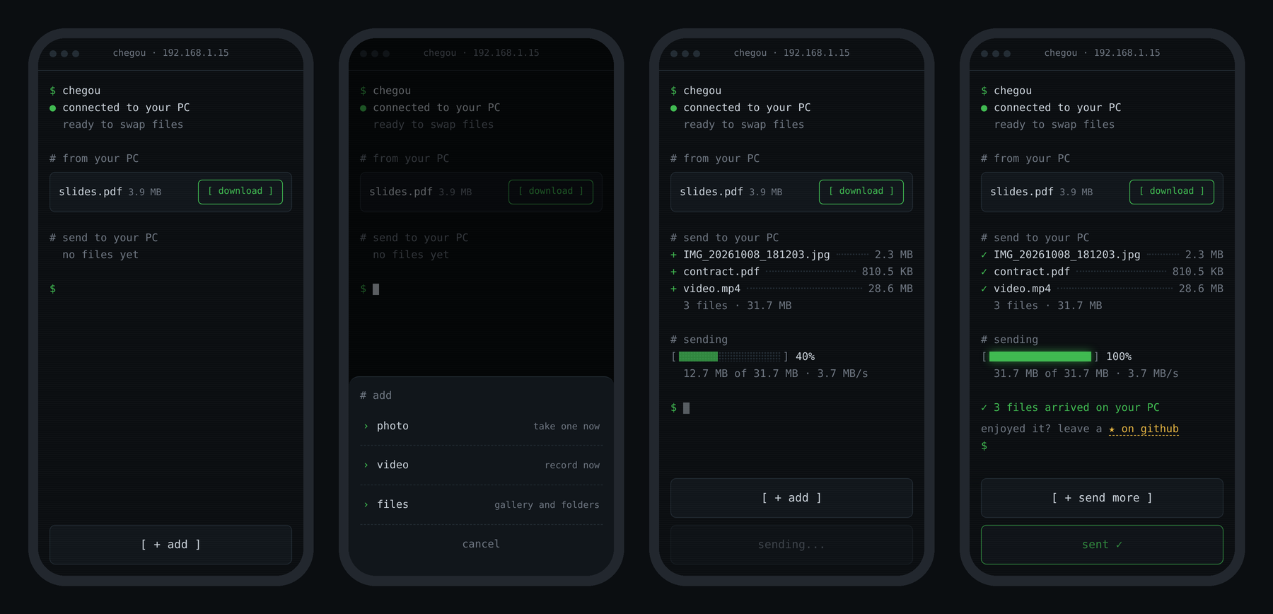The image size is (1273, 614).
Task: Choose 'video — record now' in the add menu
Action: coord(481,465)
